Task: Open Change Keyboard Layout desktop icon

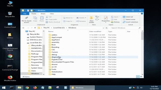Action: pos(10,47)
